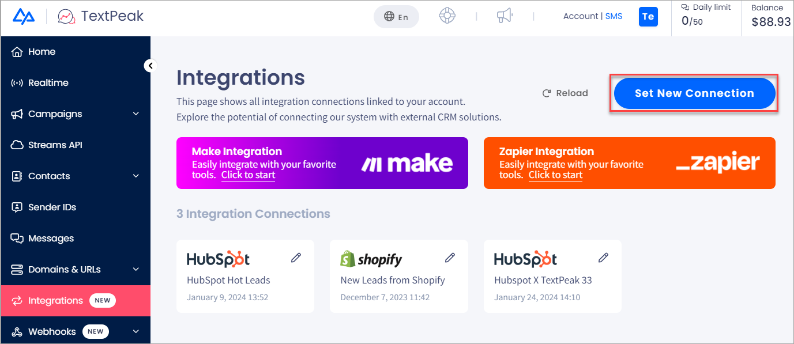Open Realtime in sidebar
794x344 pixels.
(x=76, y=83)
